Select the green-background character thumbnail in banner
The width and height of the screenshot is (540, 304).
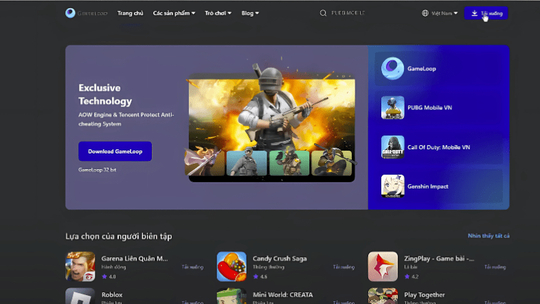289,163
